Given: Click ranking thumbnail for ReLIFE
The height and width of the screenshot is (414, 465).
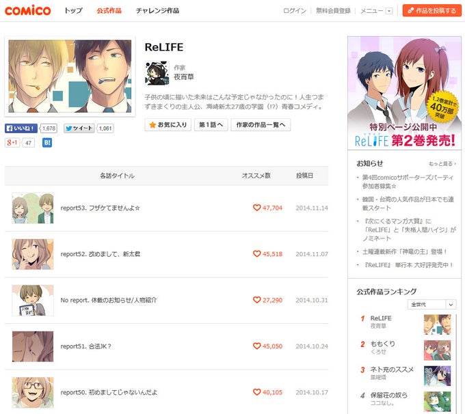Looking at the screenshot, I should tap(437, 325).
